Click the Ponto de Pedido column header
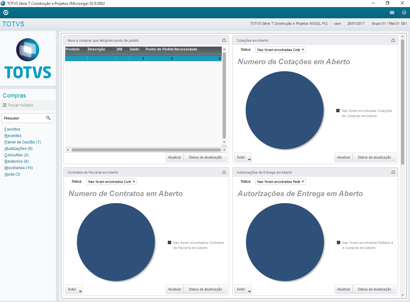Viewport: 410px width, 302px height. [160, 51]
